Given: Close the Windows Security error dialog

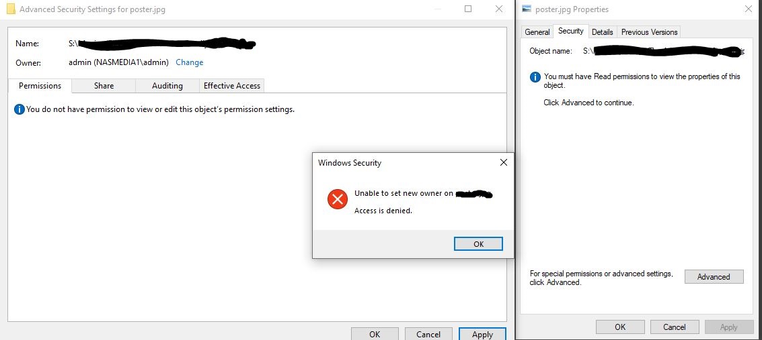Looking at the screenshot, I should click(x=503, y=162).
